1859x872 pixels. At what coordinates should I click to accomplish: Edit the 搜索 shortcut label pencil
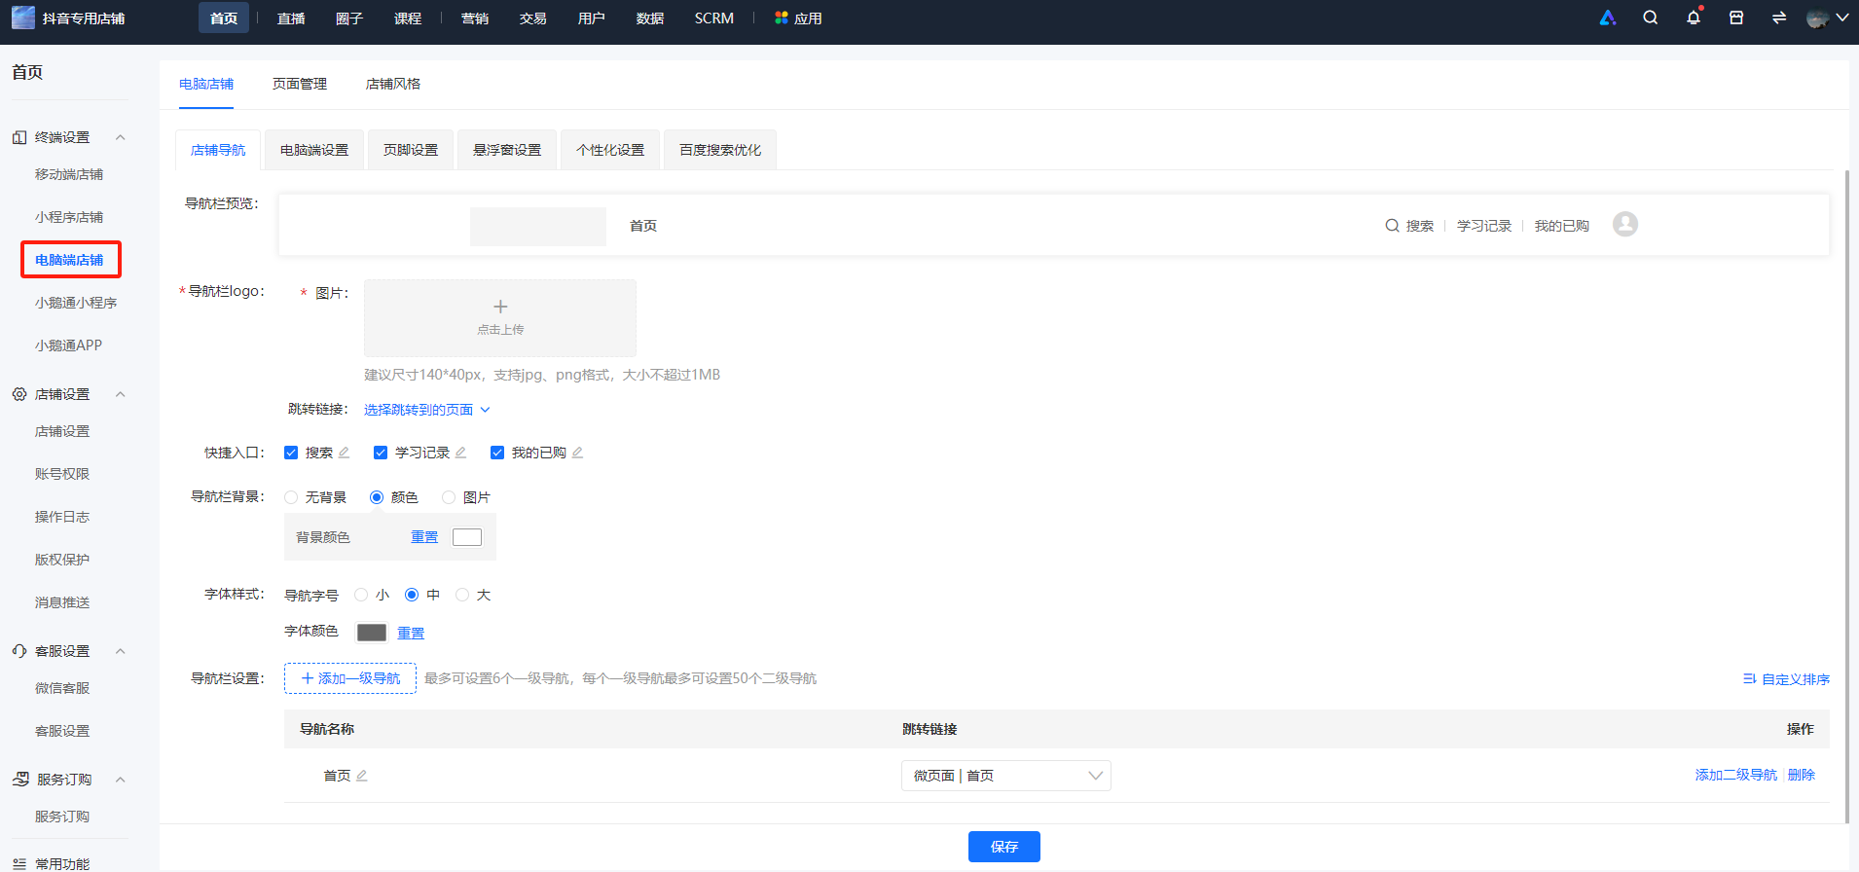coord(344,453)
